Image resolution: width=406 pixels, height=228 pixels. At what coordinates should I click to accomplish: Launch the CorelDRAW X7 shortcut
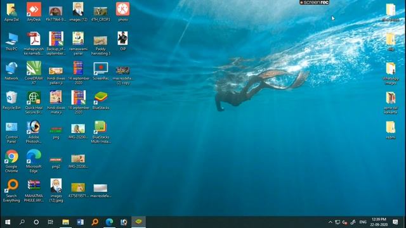[34, 73]
